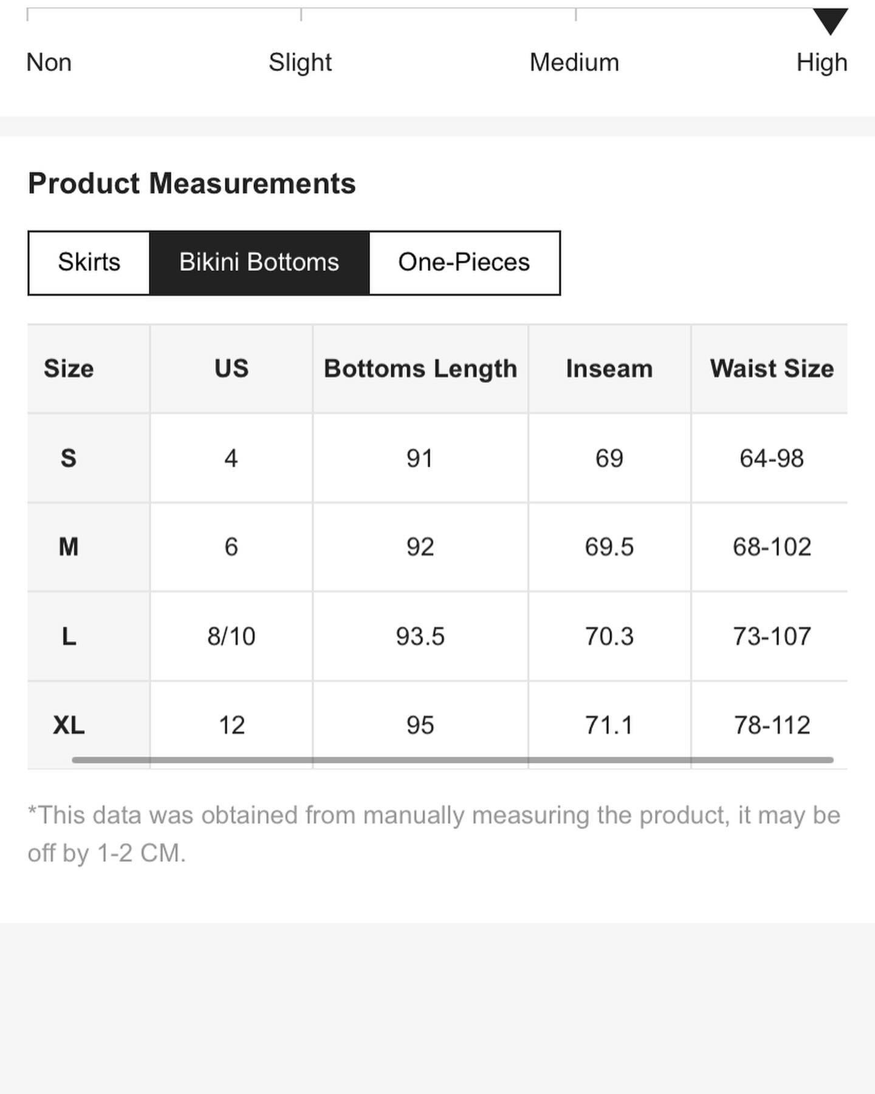
Task: Click the Non stretch label
Action: click(x=49, y=62)
